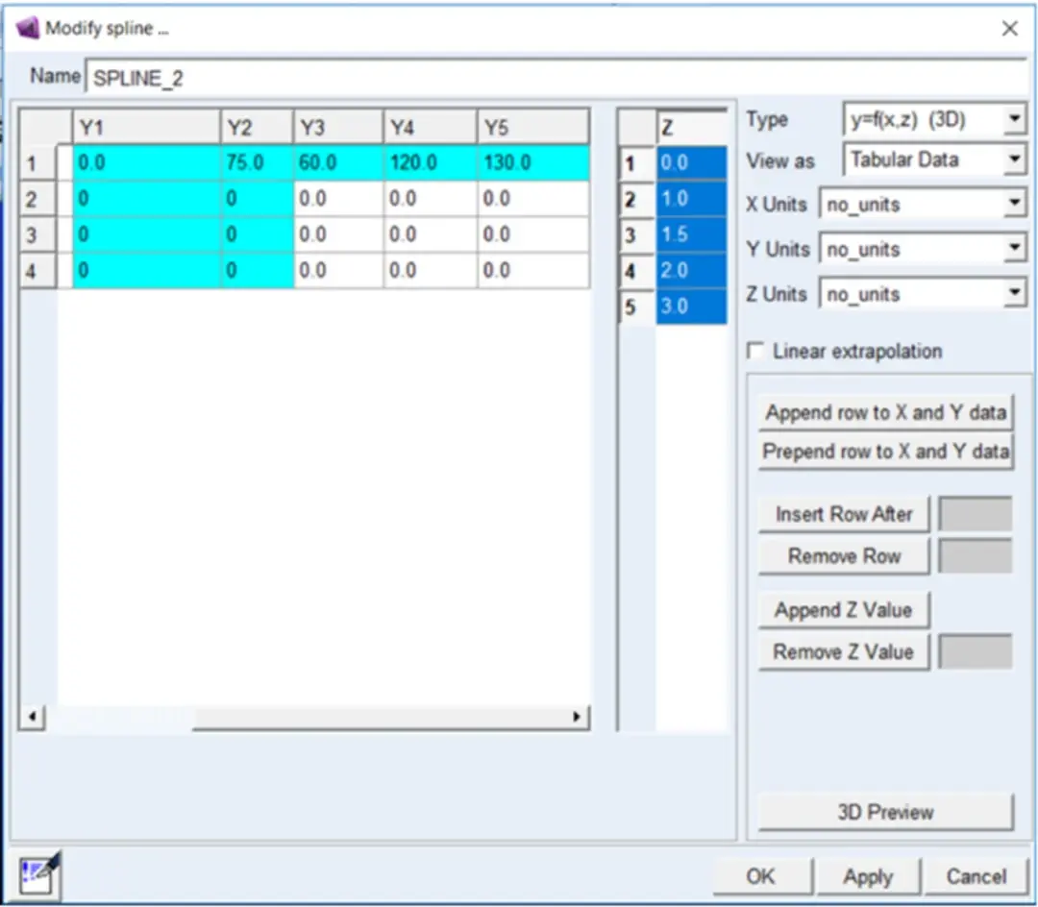1038x907 pixels.
Task: Click the Remove Z Value button
Action: [x=844, y=652]
